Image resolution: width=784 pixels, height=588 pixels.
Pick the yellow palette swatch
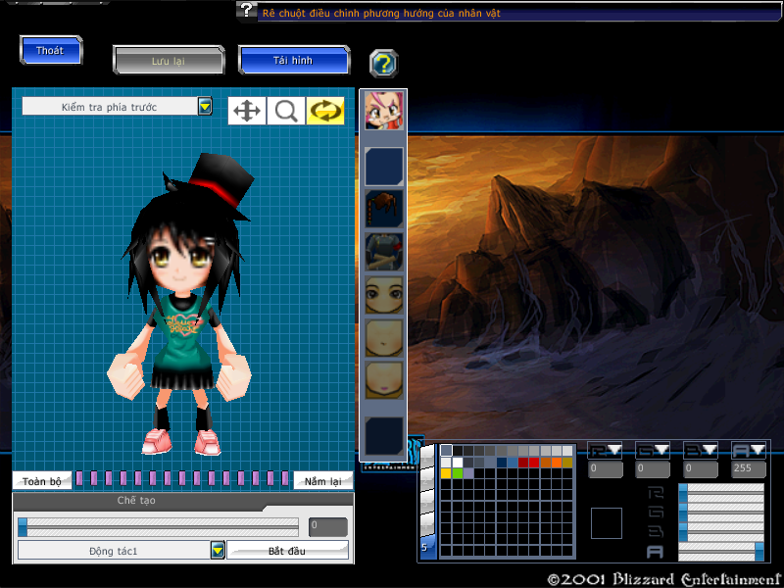click(446, 473)
